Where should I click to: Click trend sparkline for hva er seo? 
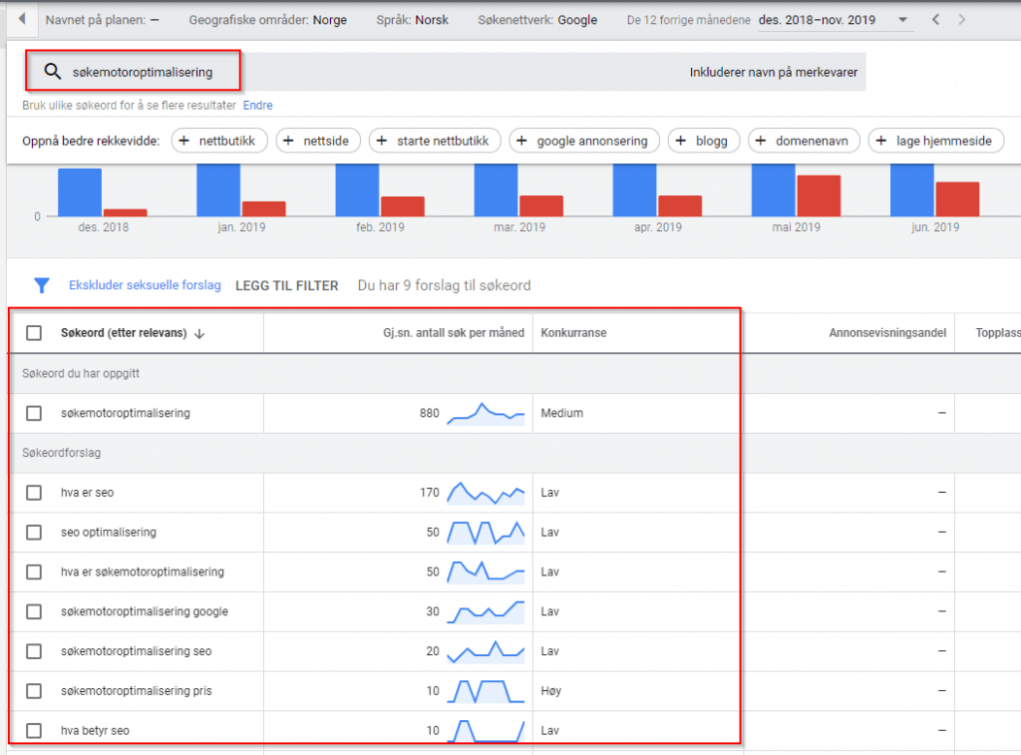tap(486, 493)
